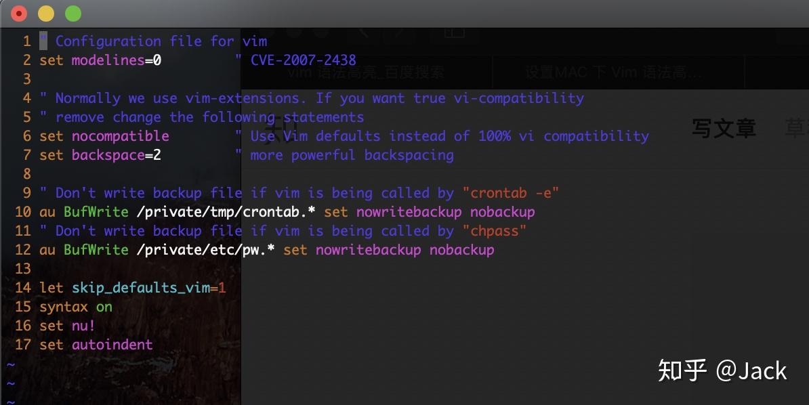The image size is (809, 405).
Task: Click "nobackup" on line 10
Action: (x=503, y=212)
